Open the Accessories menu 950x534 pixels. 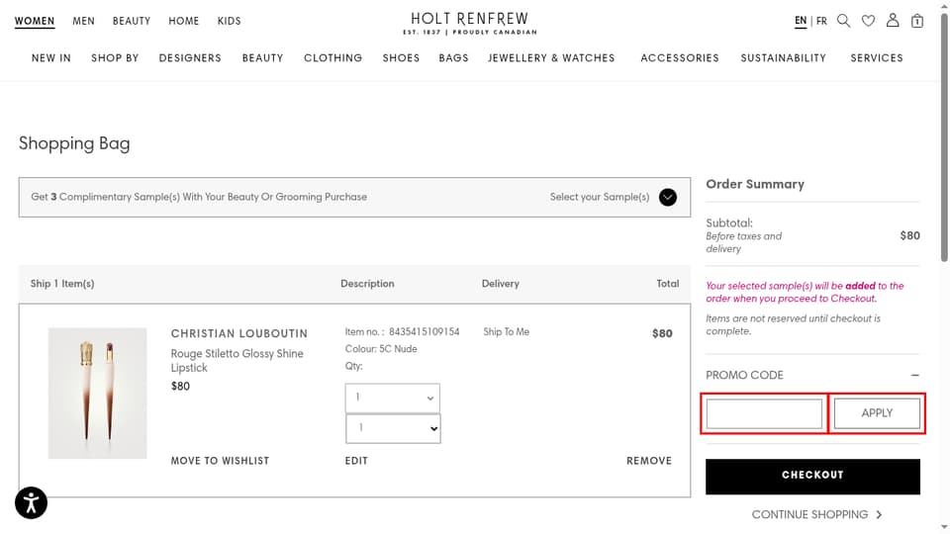[680, 58]
